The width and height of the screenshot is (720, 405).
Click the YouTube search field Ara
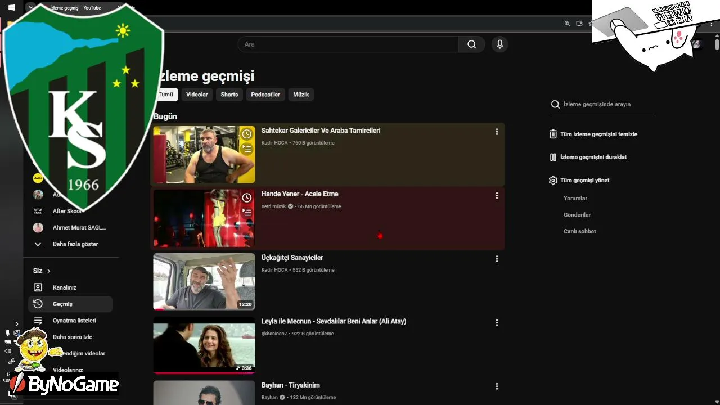[349, 44]
